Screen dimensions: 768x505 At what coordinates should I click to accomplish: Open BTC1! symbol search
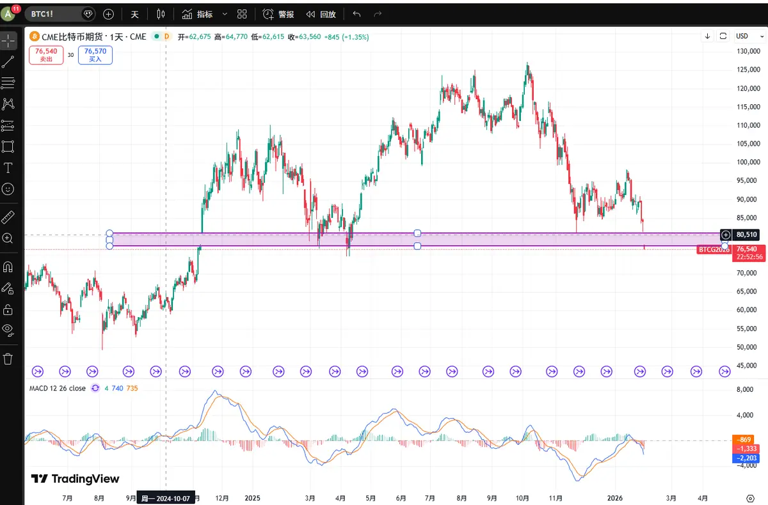tap(53, 13)
